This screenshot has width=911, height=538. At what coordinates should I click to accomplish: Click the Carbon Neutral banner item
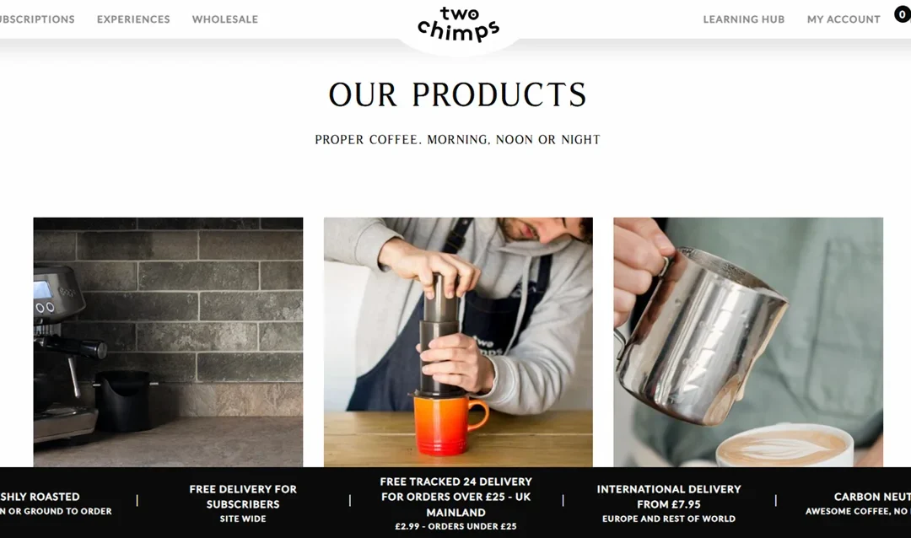858,503
